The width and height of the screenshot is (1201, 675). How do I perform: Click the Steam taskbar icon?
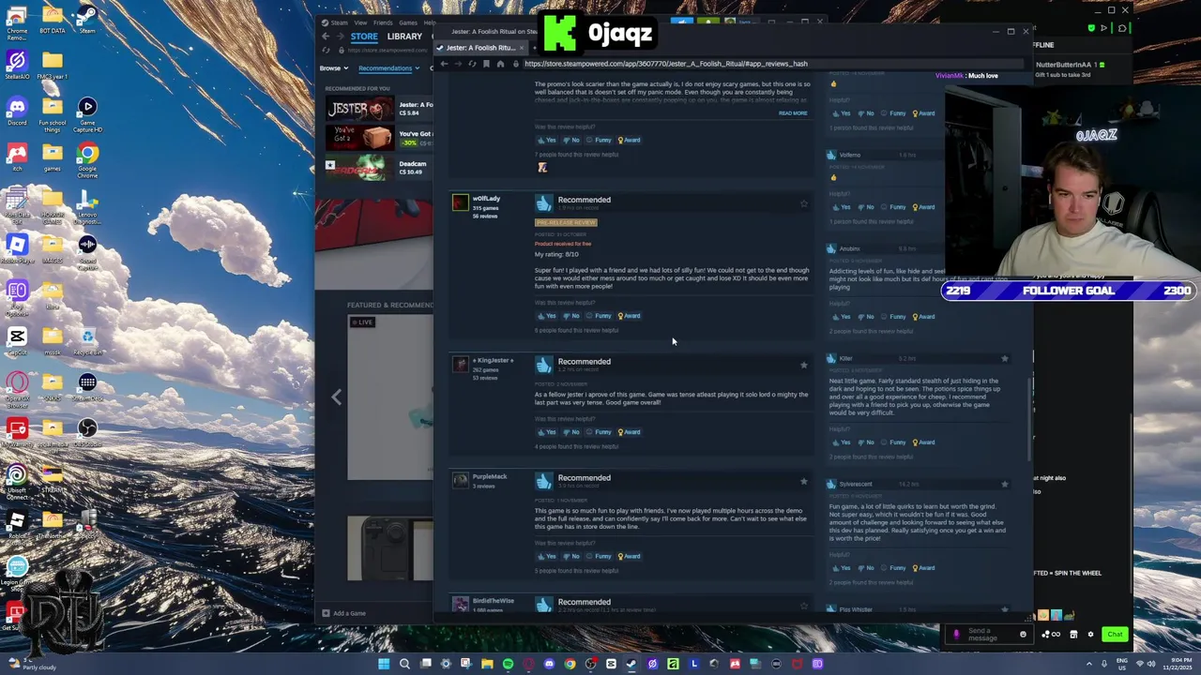pos(631,664)
